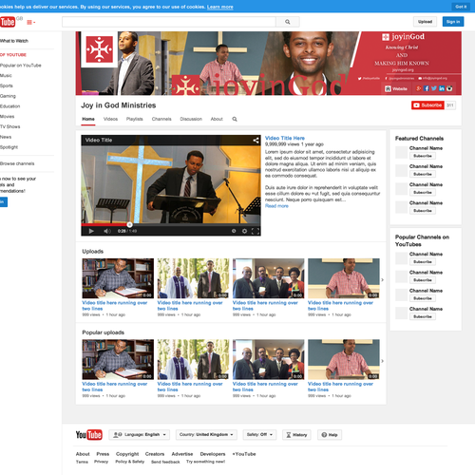The height and width of the screenshot is (475, 475).
Task: Open the About channel tab
Action: (217, 119)
